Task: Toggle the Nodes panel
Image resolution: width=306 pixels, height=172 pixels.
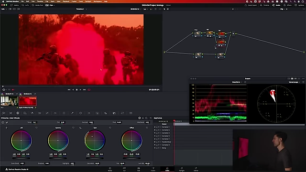Action: (x=276, y=5)
